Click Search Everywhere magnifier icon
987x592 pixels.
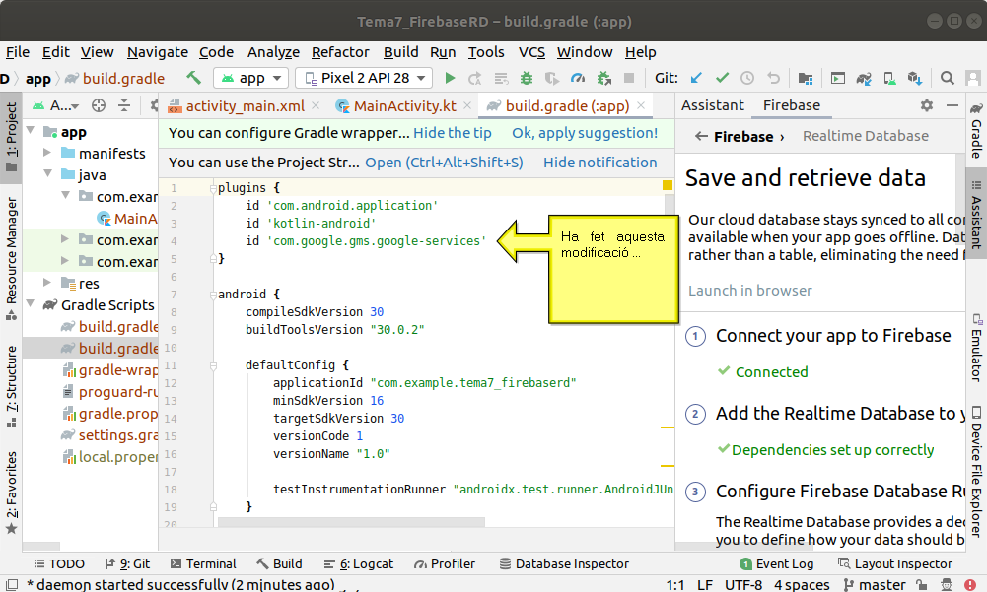pyautogui.click(x=947, y=78)
